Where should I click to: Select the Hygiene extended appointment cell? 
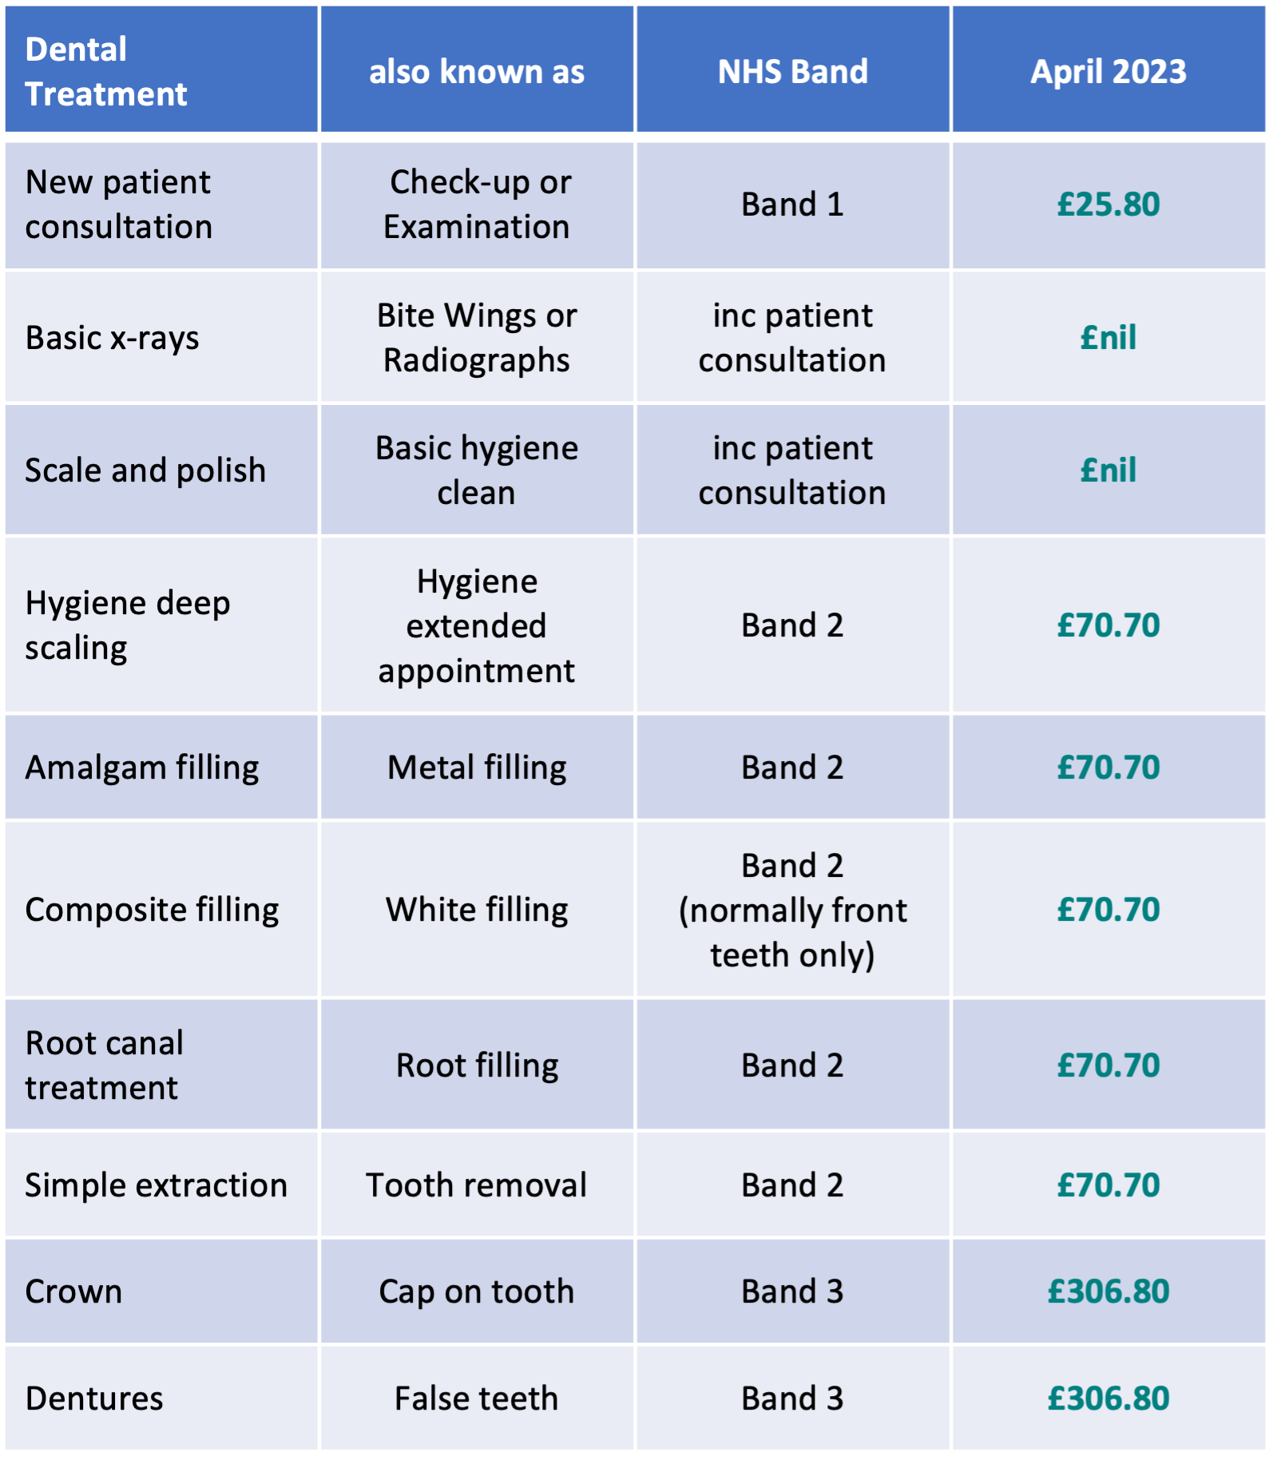click(x=477, y=625)
